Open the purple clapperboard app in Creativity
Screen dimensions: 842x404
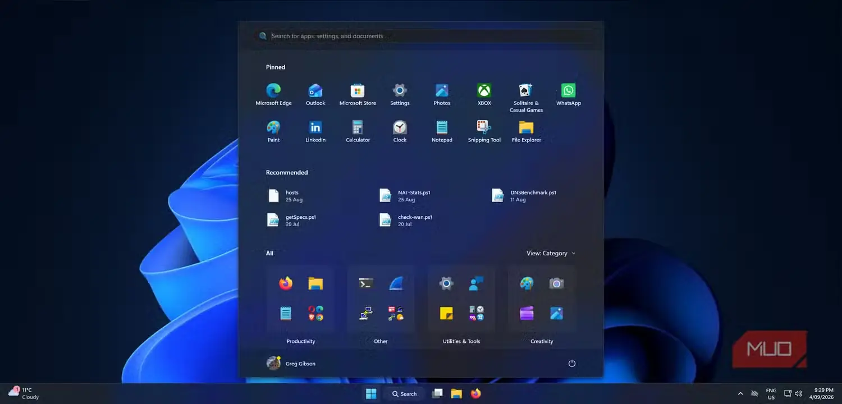pyautogui.click(x=527, y=313)
